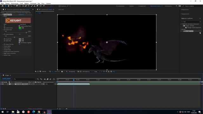Select the Roto Brush tool
Viewport: 203px width, 114px height.
click(x=41, y=6)
